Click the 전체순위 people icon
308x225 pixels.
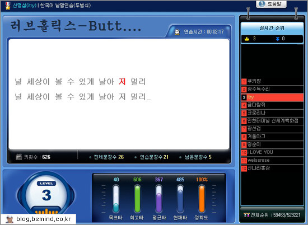pyautogui.click(x=246, y=215)
